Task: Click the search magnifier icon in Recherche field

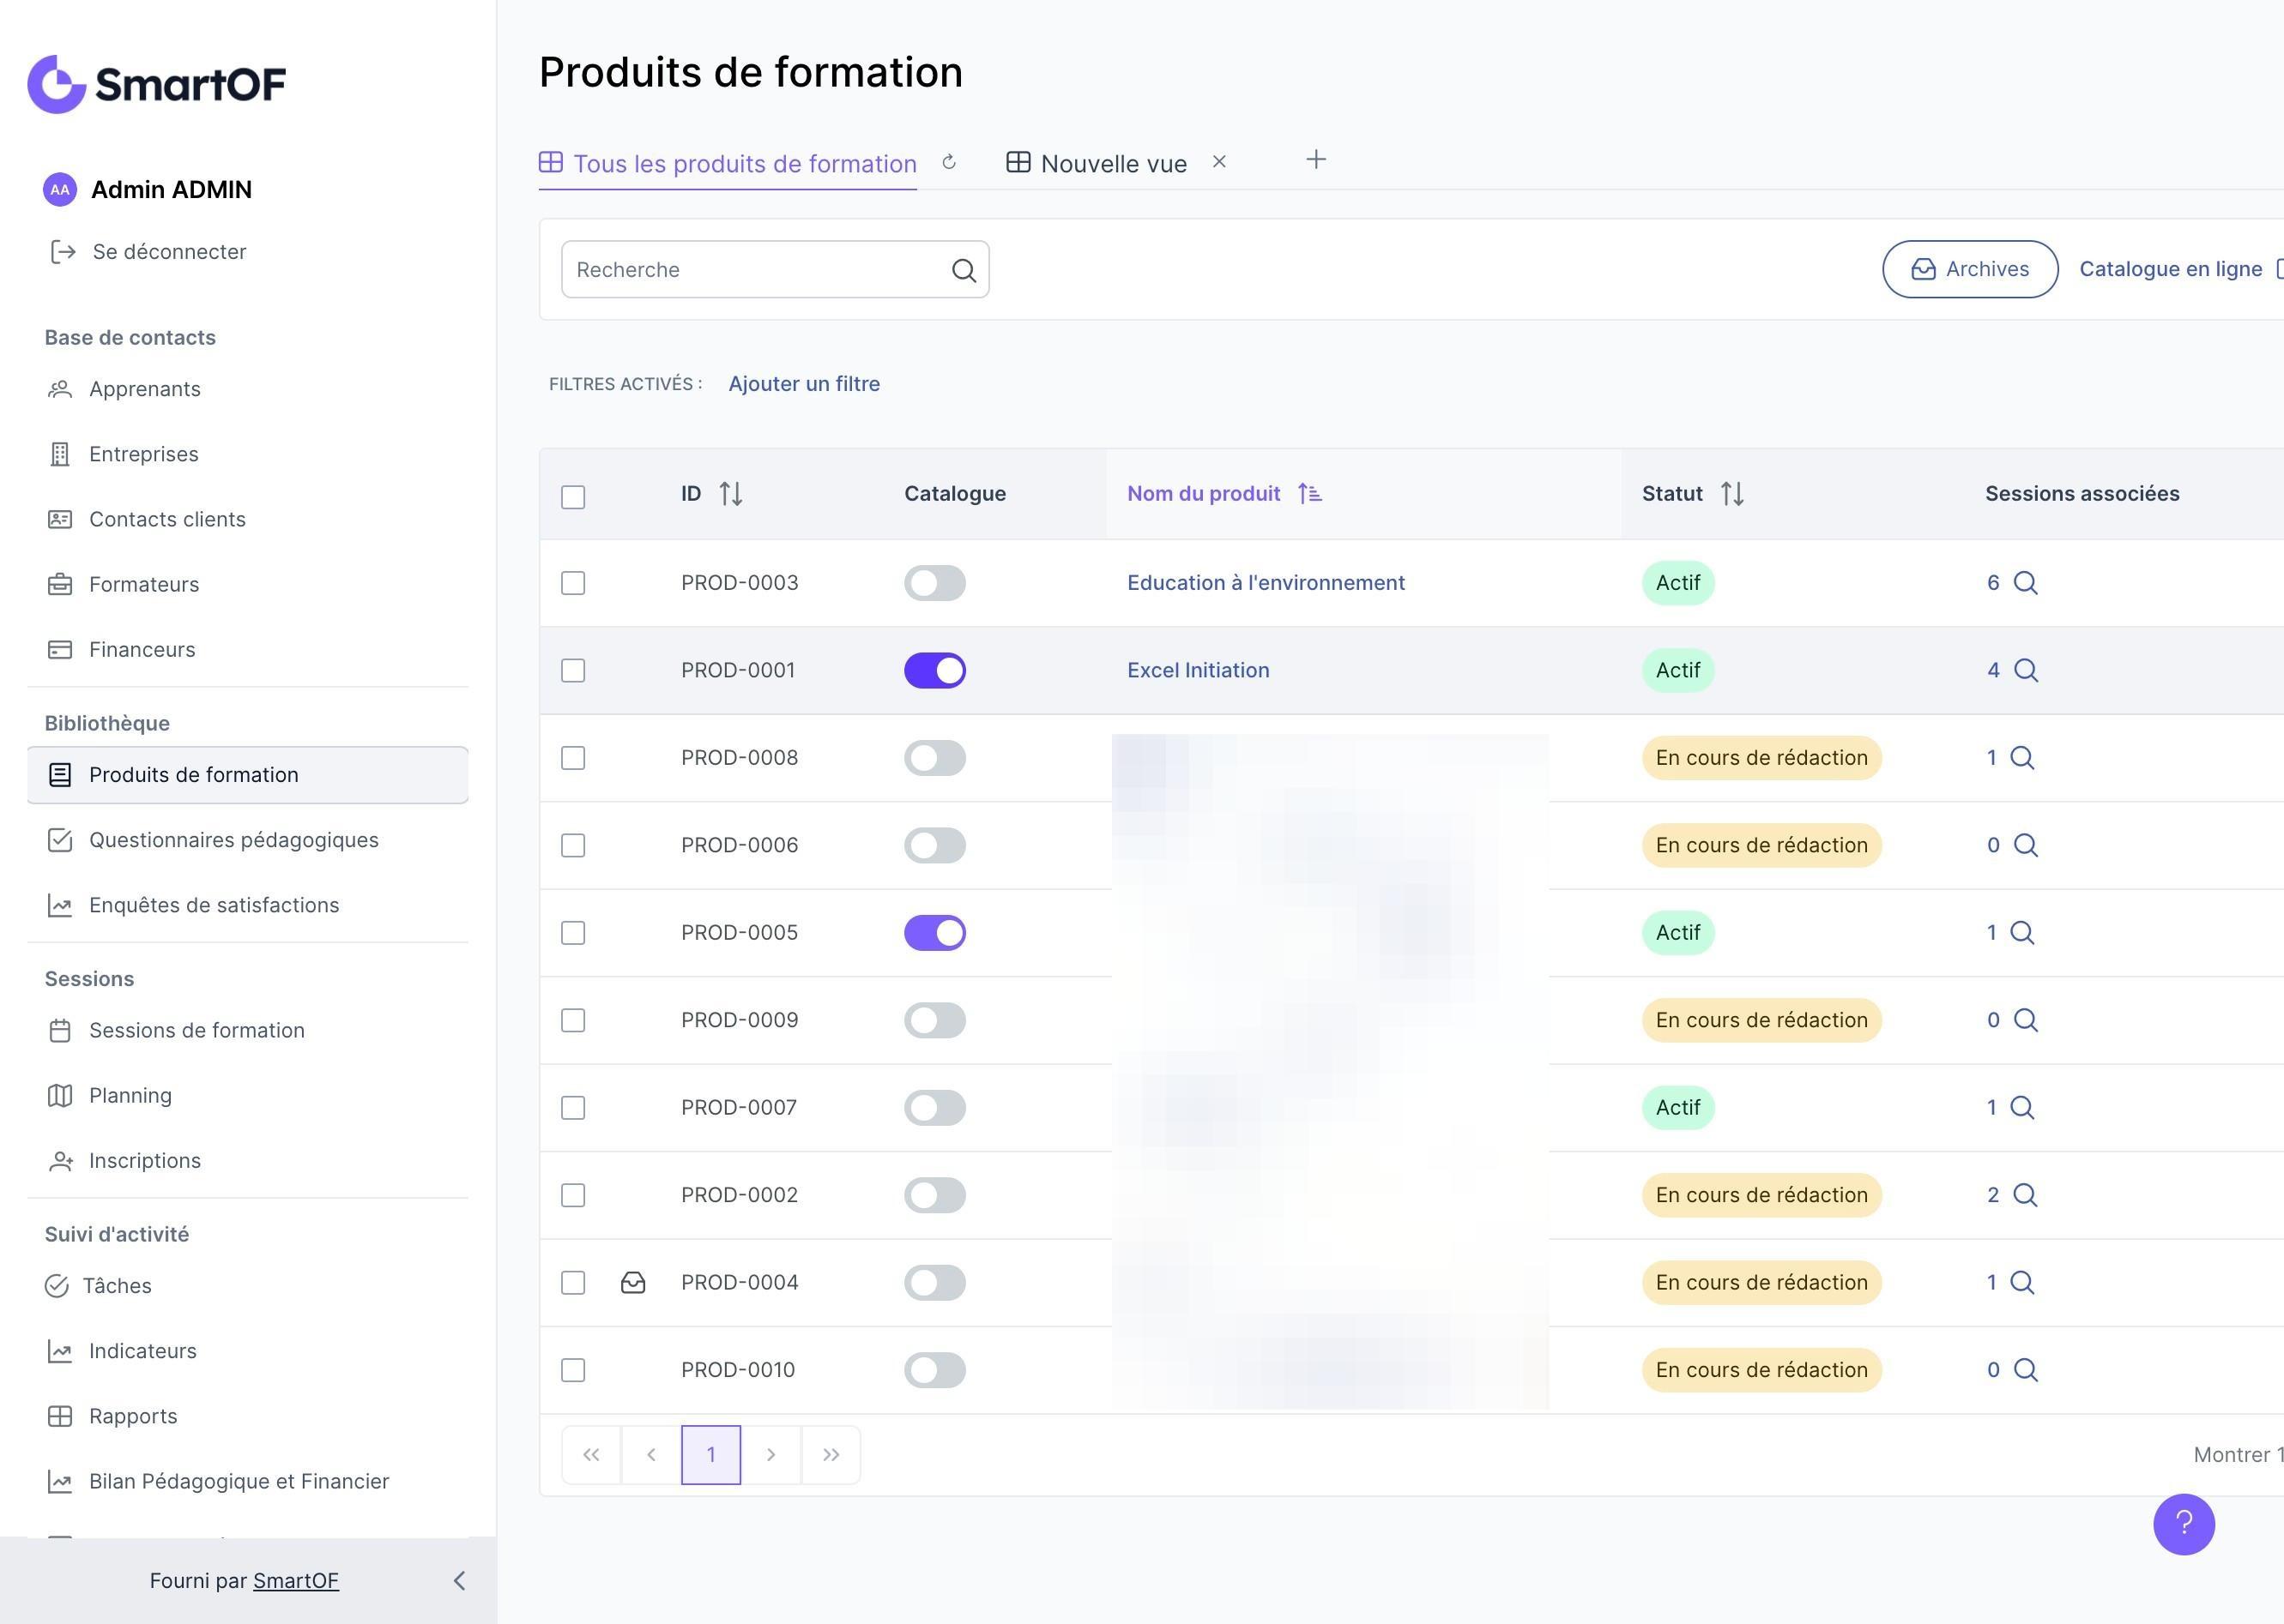Action: (x=964, y=270)
